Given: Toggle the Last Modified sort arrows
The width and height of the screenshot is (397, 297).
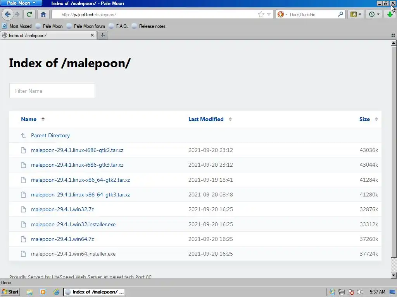Looking at the screenshot, I should [x=230, y=119].
